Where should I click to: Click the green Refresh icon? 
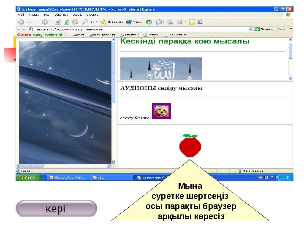click(x=66, y=22)
